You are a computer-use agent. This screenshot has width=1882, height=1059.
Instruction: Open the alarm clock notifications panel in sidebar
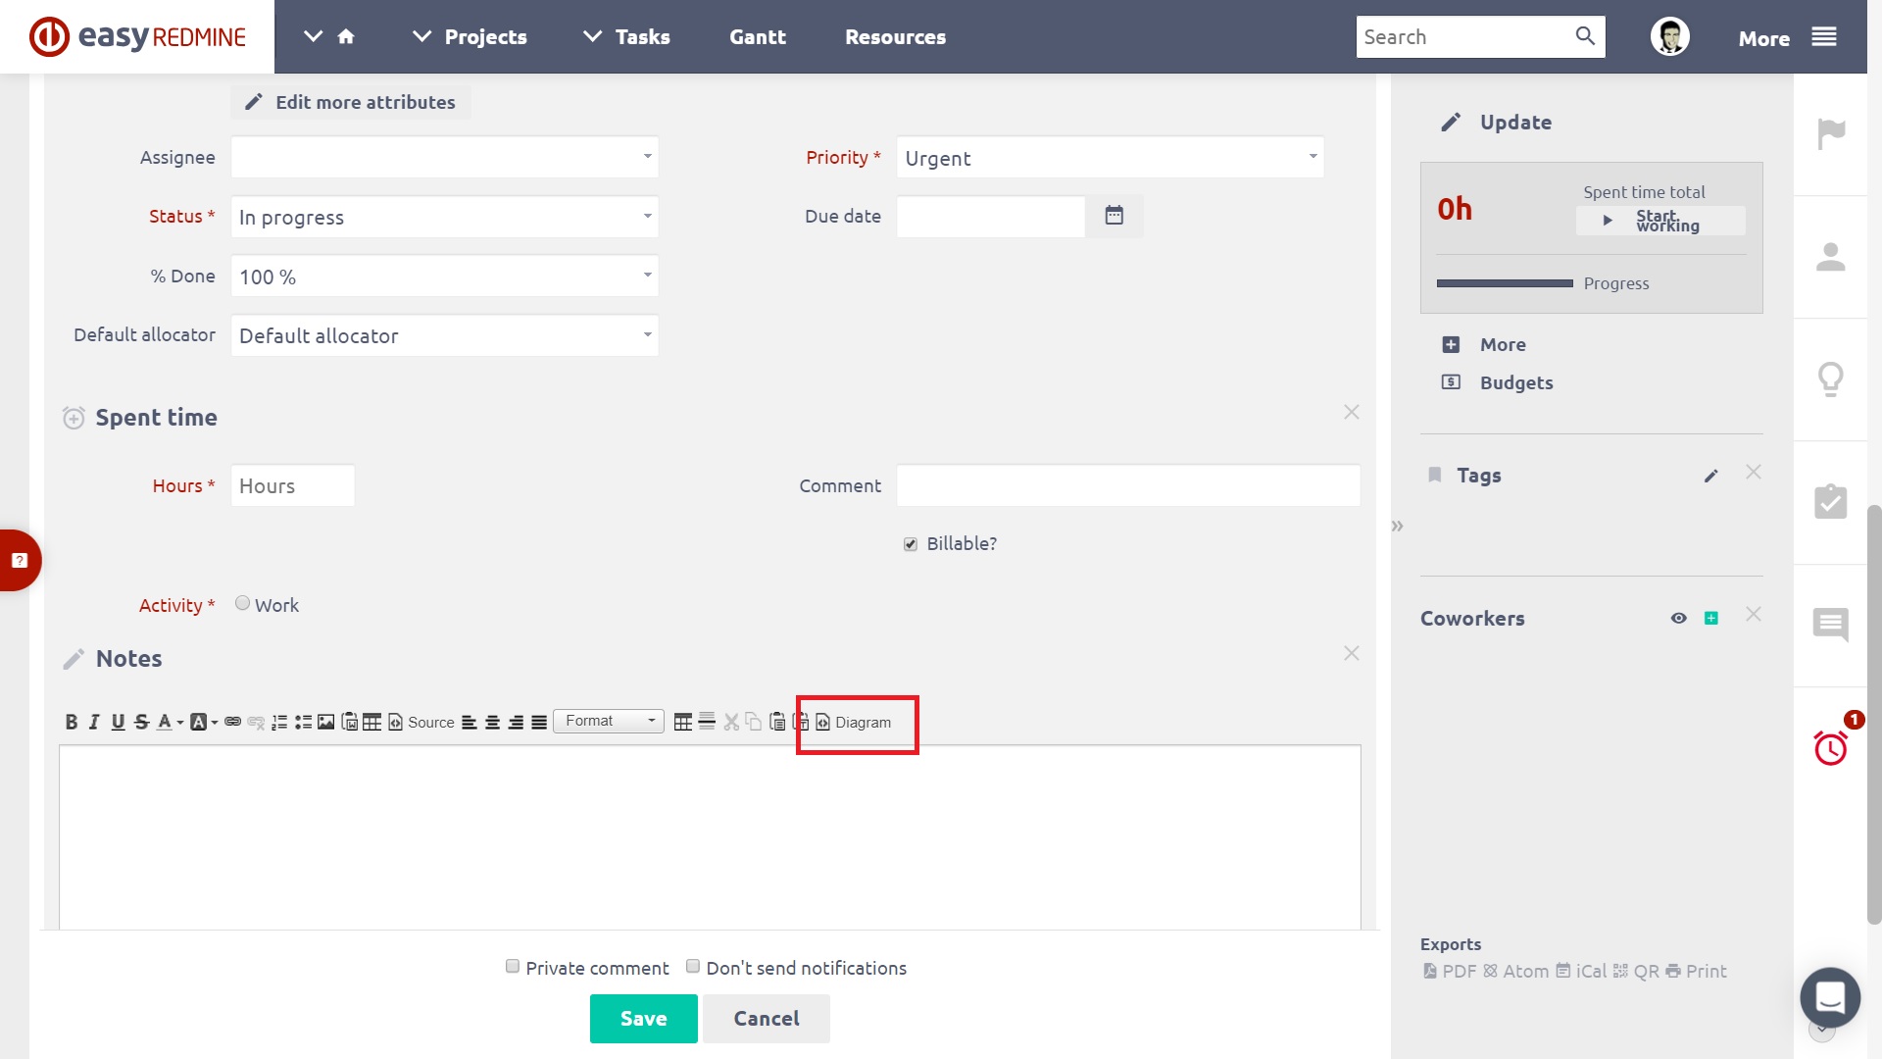tap(1831, 750)
